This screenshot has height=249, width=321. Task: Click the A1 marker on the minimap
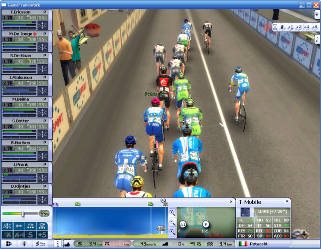pyautogui.click(x=183, y=224)
